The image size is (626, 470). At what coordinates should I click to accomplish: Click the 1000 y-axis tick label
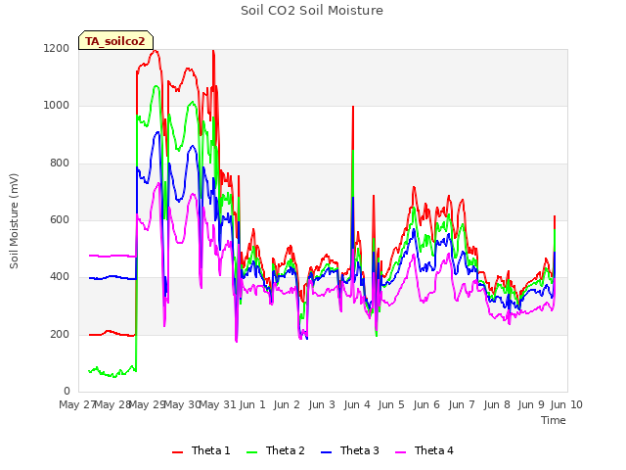point(57,105)
